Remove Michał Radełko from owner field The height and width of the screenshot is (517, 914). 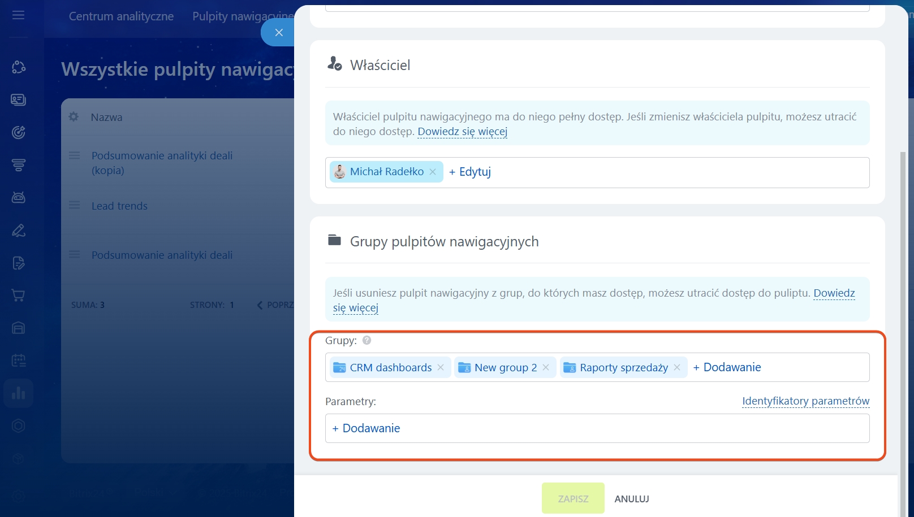tap(433, 172)
